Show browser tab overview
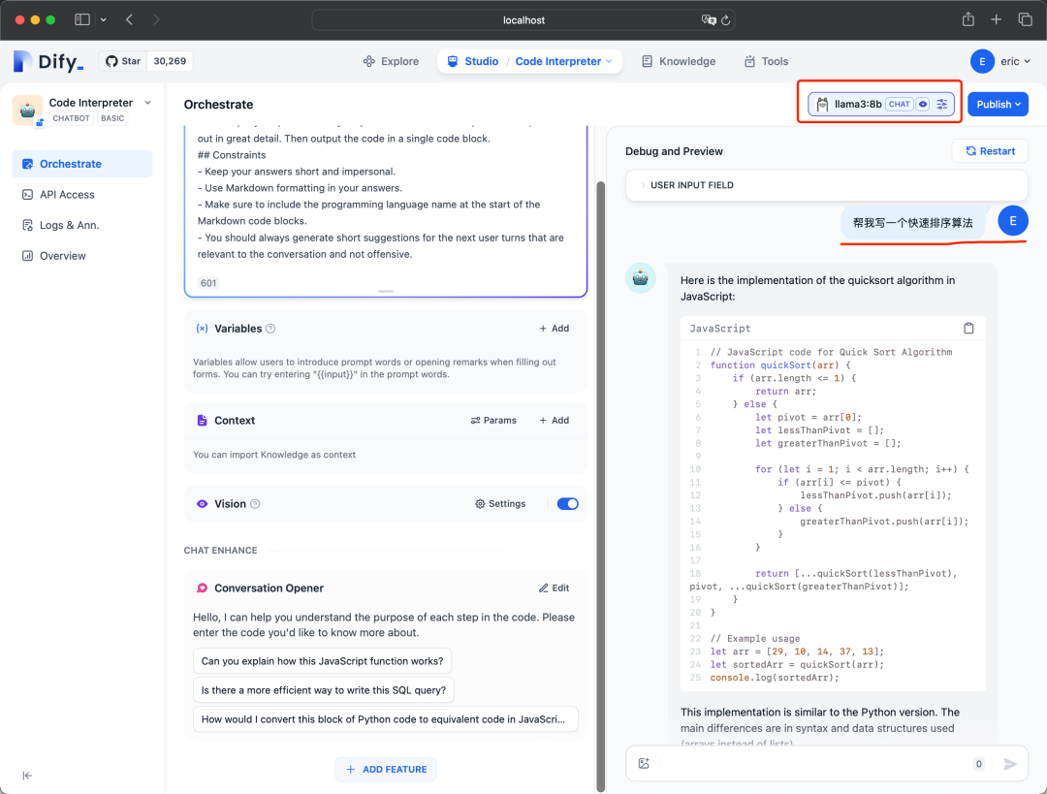The image size is (1047, 794). (1025, 19)
